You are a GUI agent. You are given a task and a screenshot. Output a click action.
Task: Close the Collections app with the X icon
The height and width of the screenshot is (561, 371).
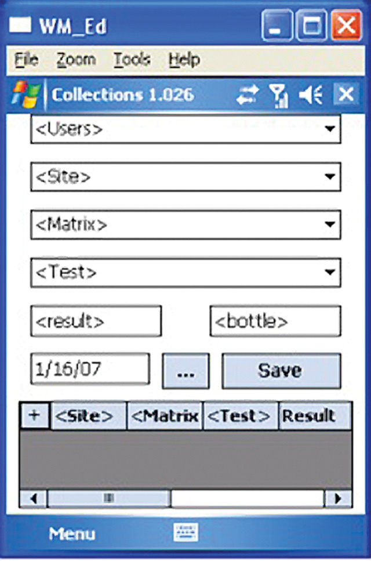click(346, 94)
